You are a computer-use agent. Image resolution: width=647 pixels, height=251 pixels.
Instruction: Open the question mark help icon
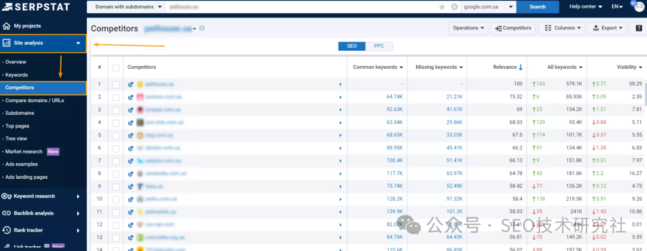pos(639,28)
